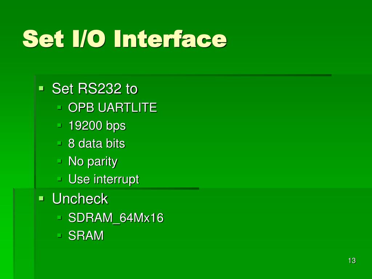The height and width of the screenshot is (279, 372).
Task: Click the bullet marker beside 8 data bits
Action: point(59,143)
